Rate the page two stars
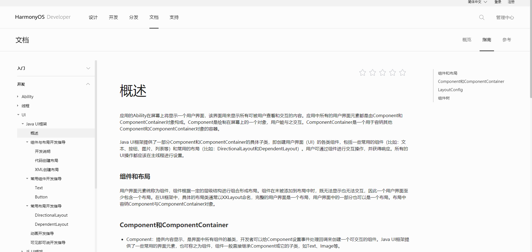 coord(373,73)
